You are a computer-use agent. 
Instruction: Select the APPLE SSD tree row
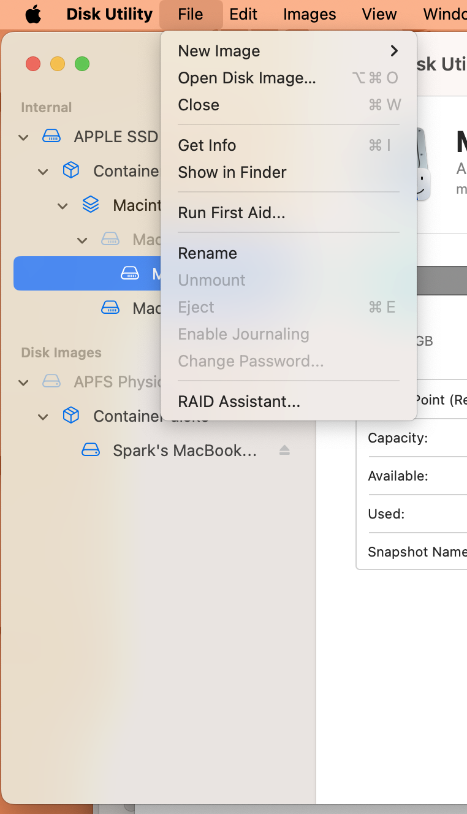pos(87,137)
